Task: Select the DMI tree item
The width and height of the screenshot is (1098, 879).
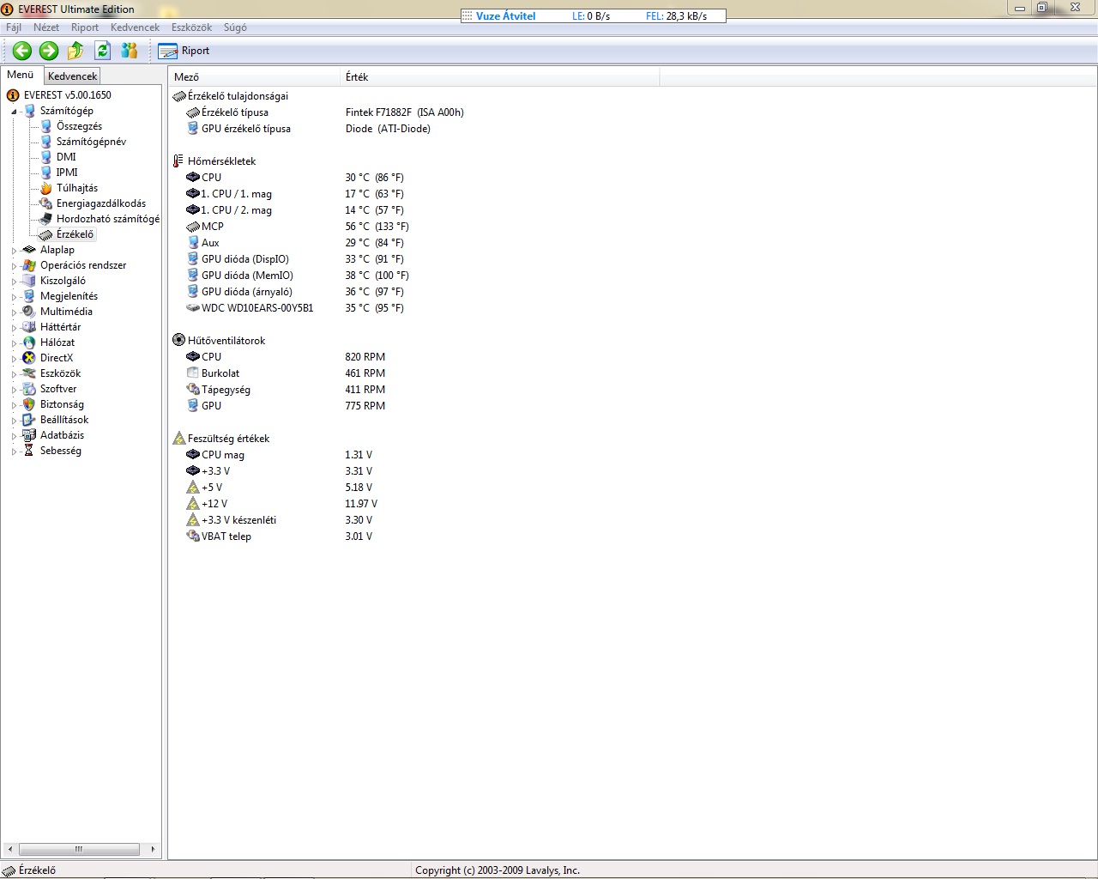Action: point(66,157)
